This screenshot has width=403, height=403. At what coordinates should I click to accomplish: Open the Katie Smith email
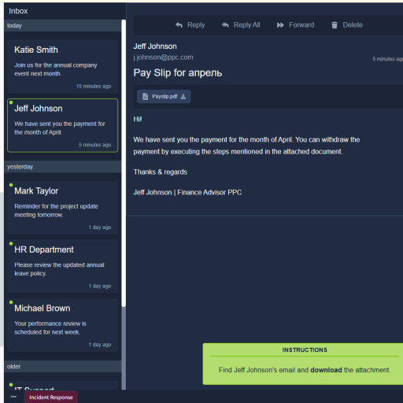63,67
